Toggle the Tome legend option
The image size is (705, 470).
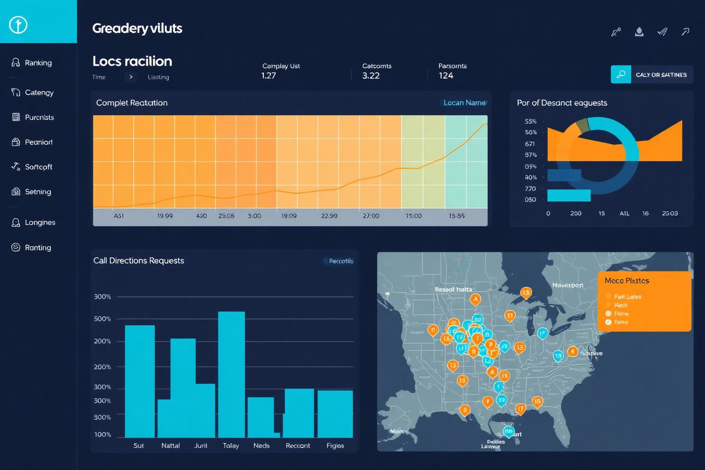pyautogui.click(x=617, y=322)
